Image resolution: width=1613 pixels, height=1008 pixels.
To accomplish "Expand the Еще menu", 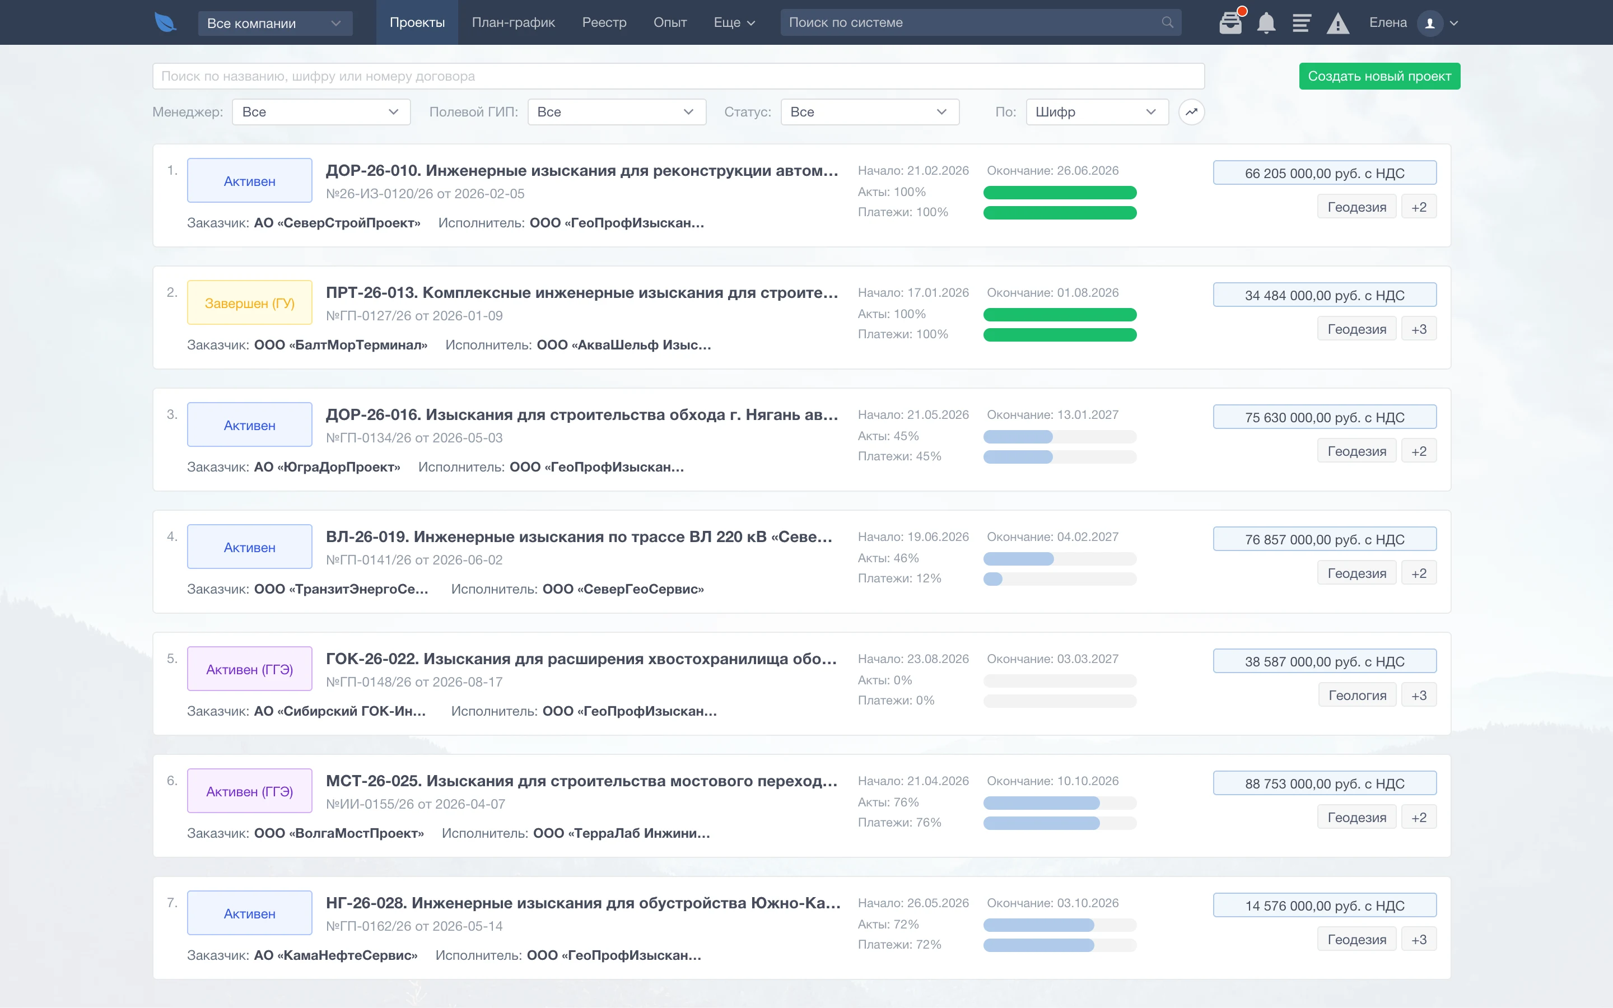I will (734, 22).
